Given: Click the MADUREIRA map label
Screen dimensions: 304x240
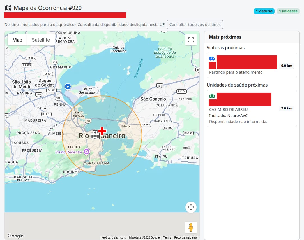Looking at the screenshot, I should tap(35, 120).
